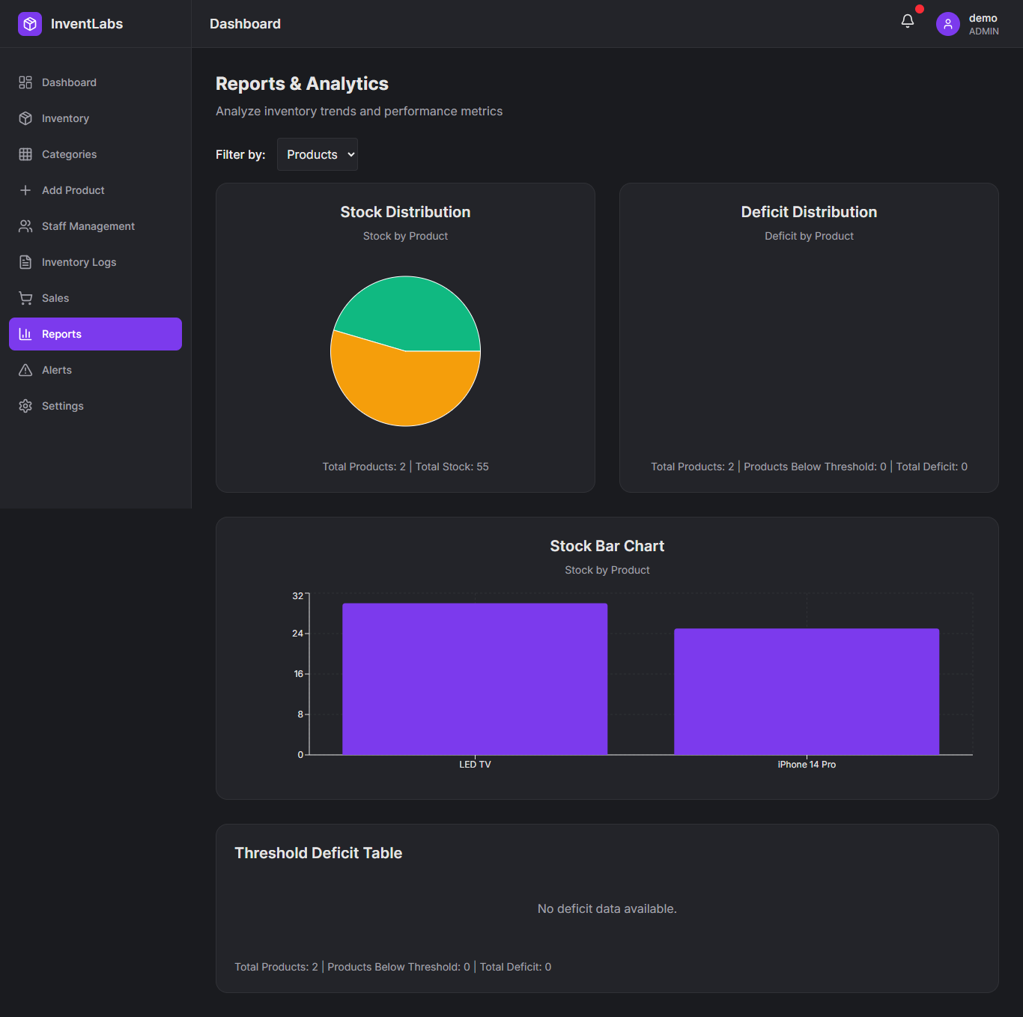Viewport: 1023px width, 1017px height.
Task: Open notifications via the bell icon
Action: pos(908,22)
